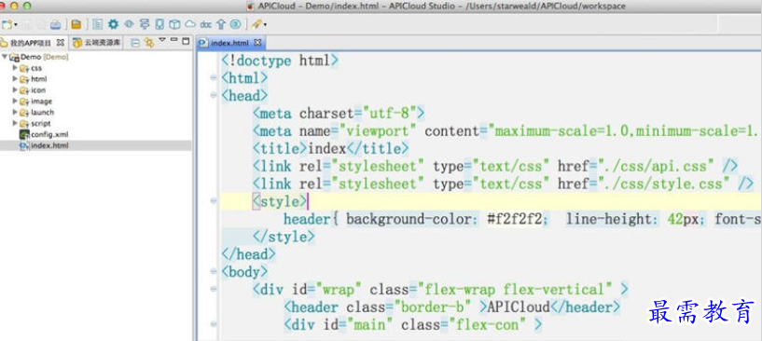The width and height of the screenshot is (762, 341).
Task: Click the document page toolbar icon
Action: click(x=98, y=24)
